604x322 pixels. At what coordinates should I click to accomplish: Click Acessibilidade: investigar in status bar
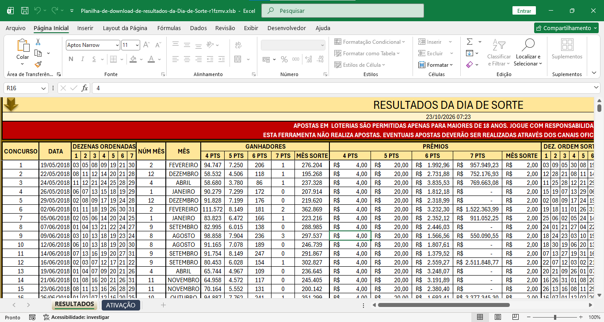click(x=76, y=317)
